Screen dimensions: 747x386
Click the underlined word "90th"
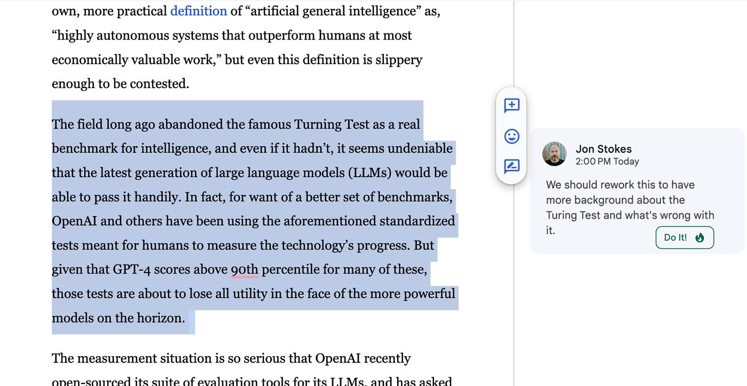(245, 269)
